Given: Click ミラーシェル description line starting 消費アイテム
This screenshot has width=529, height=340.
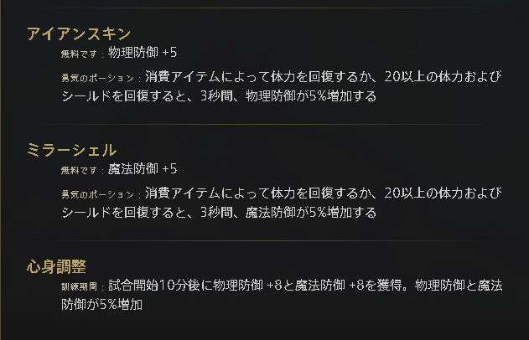Looking at the screenshot, I should pyautogui.click(x=324, y=193).
